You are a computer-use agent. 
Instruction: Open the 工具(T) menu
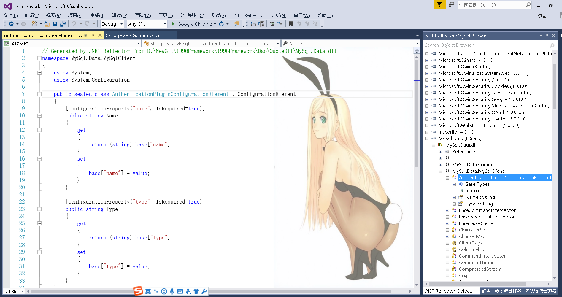coord(166,15)
